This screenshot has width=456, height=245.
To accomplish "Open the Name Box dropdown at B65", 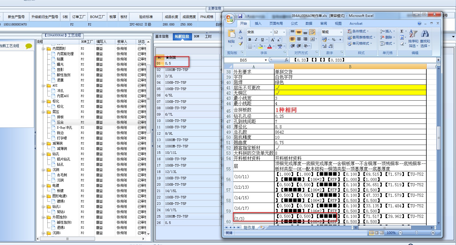I will click(x=266, y=60).
